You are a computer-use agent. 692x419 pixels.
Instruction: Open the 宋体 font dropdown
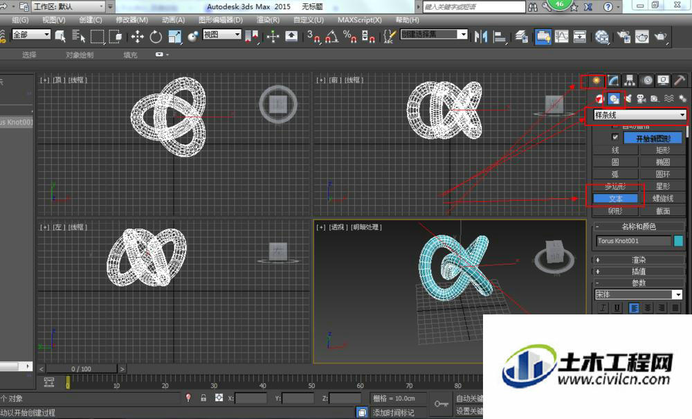pyautogui.click(x=639, y=294)
